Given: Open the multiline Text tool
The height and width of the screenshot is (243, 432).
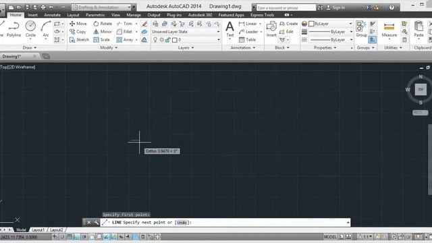Looking at the screenshot, I should point(230,29).
